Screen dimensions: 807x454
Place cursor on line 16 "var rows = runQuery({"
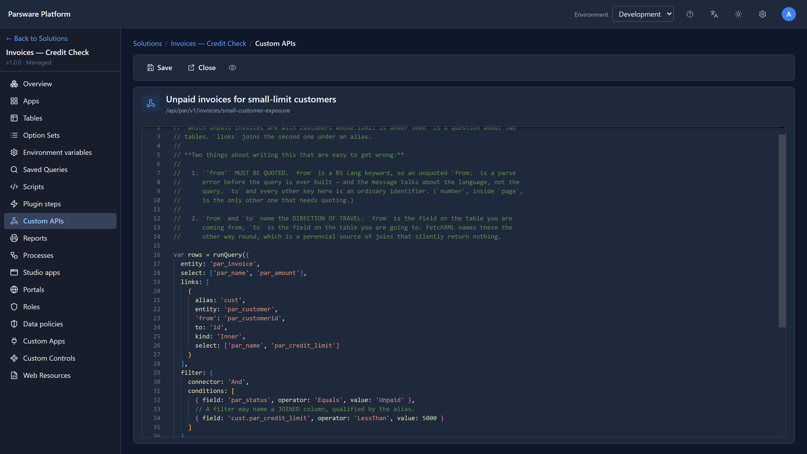click(x=212, y=255)
